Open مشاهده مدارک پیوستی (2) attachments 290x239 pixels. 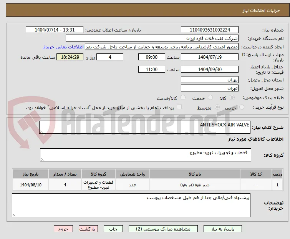click(x=163, y=229)
